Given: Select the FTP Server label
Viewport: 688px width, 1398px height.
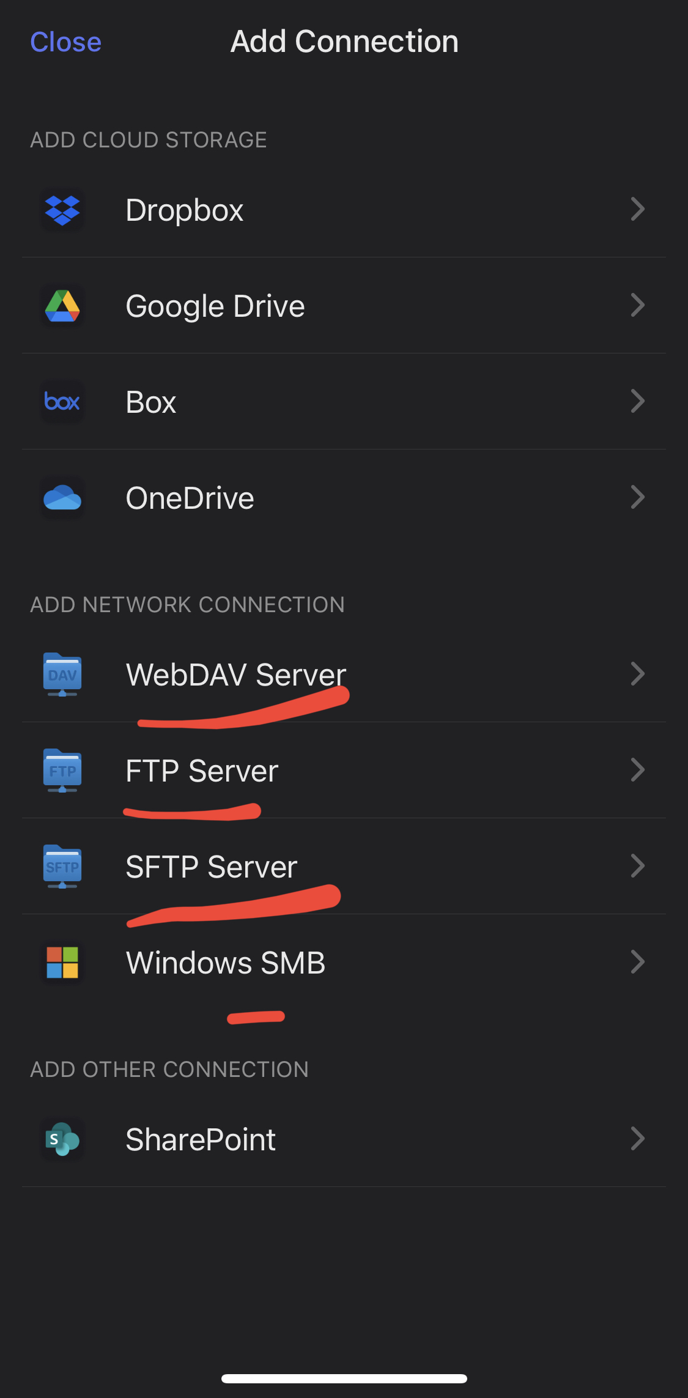Looking at the screenshot, I should (x=202, y=771).
